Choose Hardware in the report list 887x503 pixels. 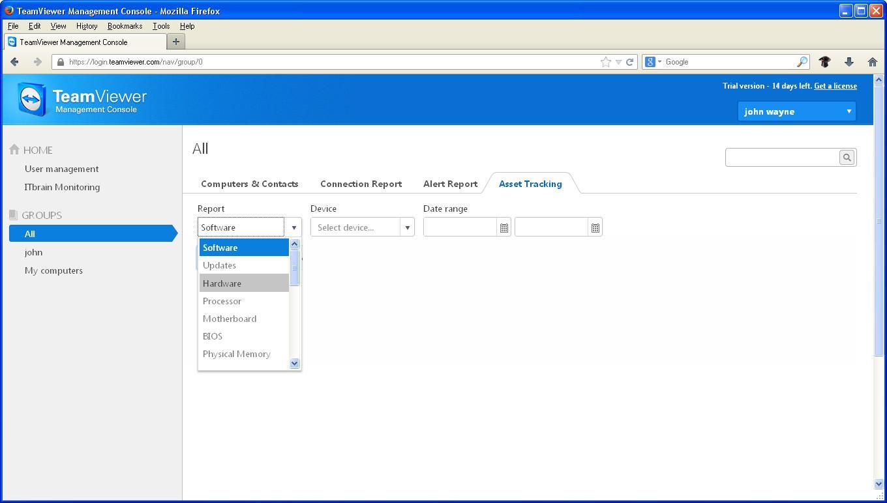(244, 283)
